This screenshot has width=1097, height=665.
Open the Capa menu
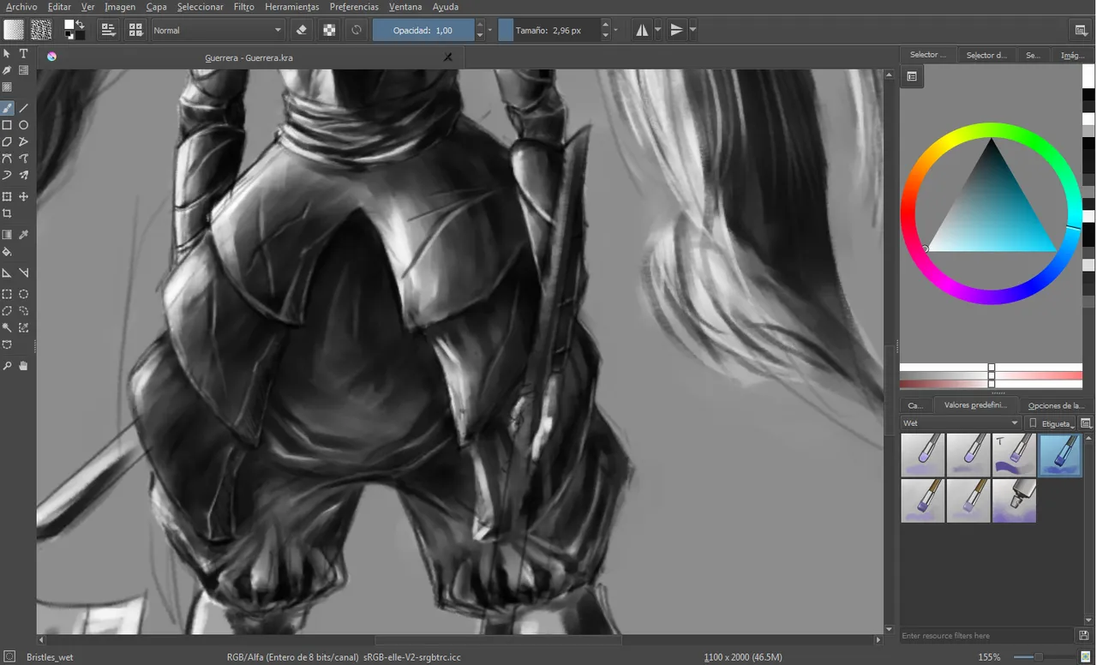(156, 7)
